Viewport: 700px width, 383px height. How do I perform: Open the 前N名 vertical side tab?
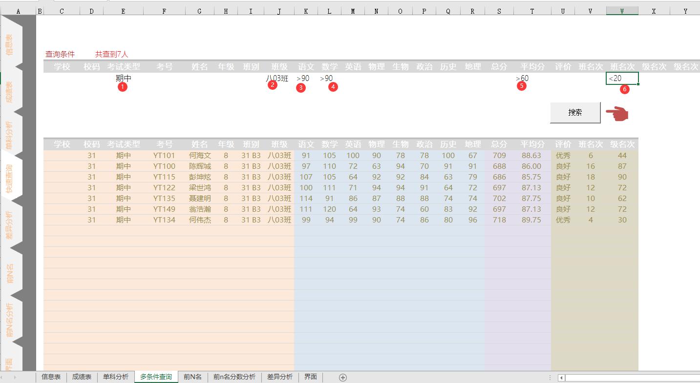tap(10, 274)
